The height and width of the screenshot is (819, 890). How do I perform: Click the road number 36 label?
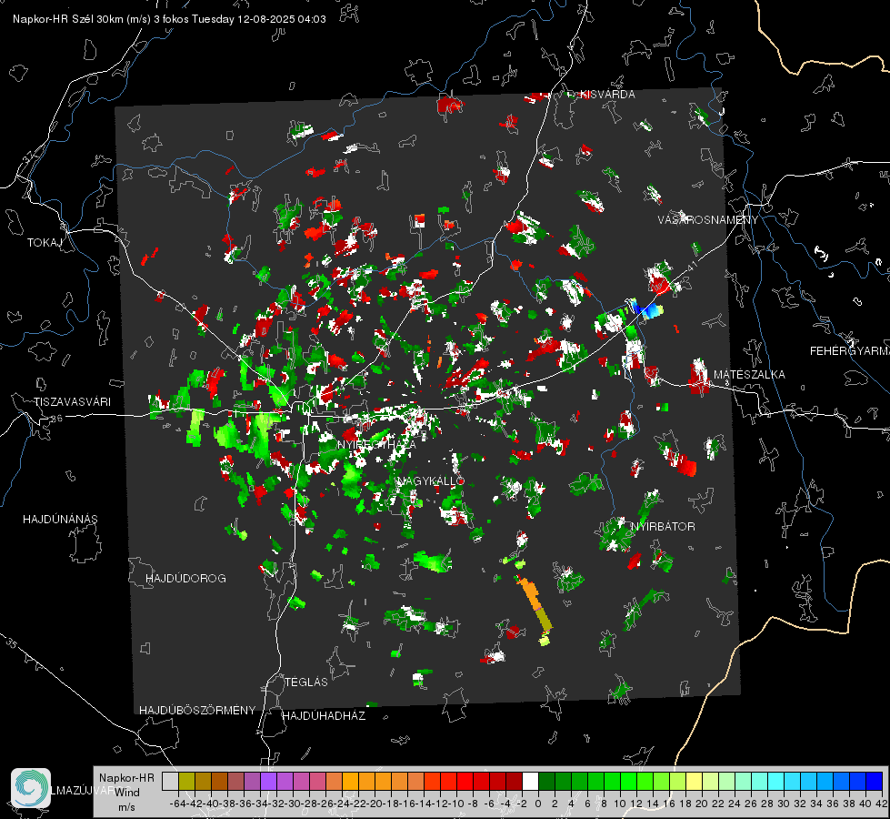point(56,419)
